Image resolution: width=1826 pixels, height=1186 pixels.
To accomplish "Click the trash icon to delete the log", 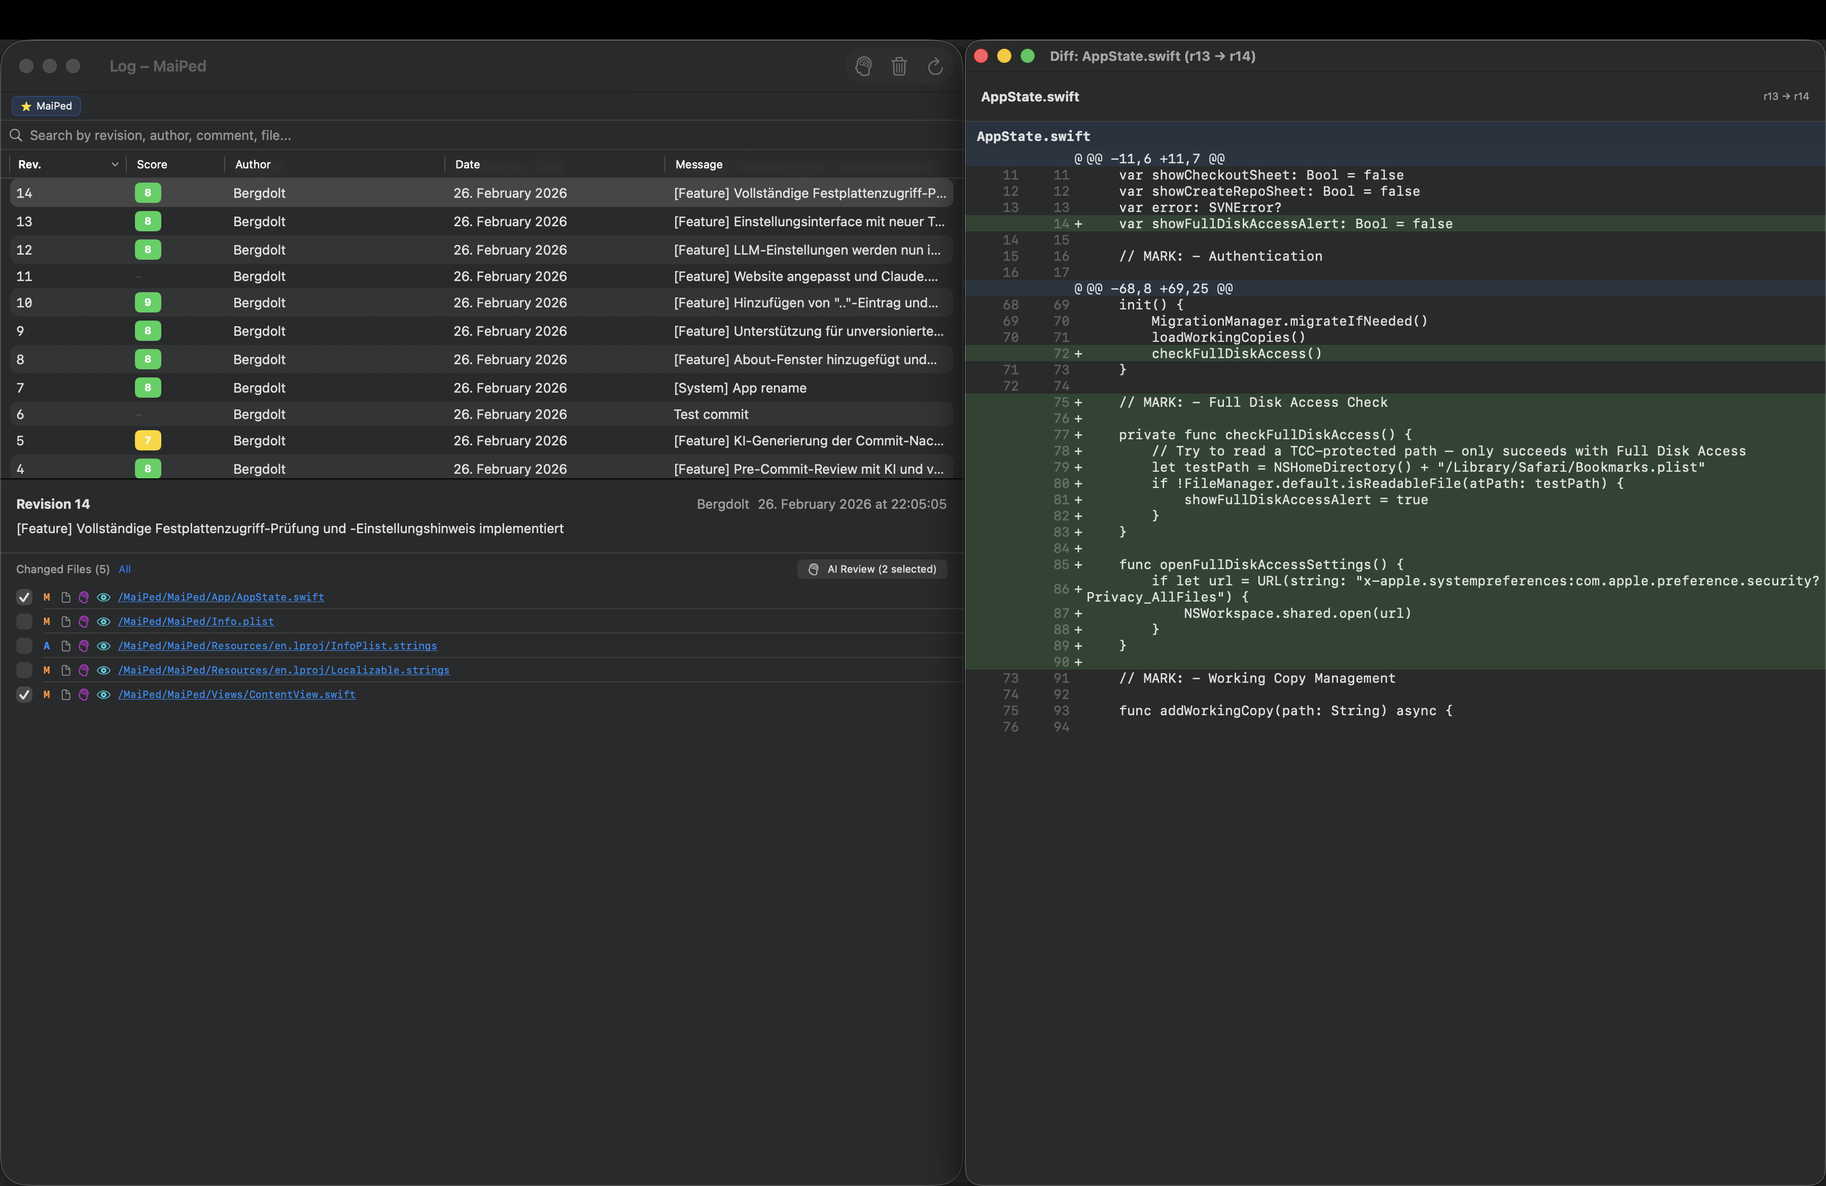I will pyautogui.click(x=899, y=66).
